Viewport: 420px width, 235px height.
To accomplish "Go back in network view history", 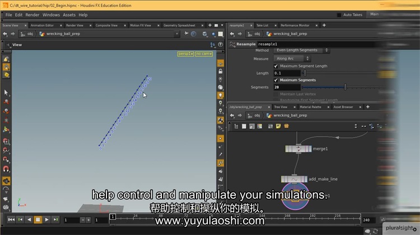I will (232, 116).
